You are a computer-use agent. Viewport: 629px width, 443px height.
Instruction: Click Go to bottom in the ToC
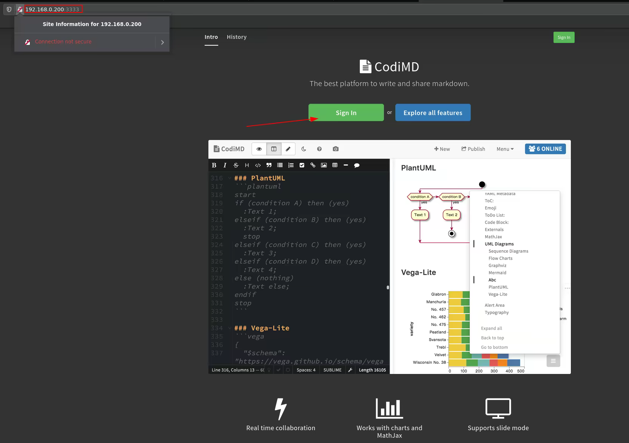coord(494,347)
